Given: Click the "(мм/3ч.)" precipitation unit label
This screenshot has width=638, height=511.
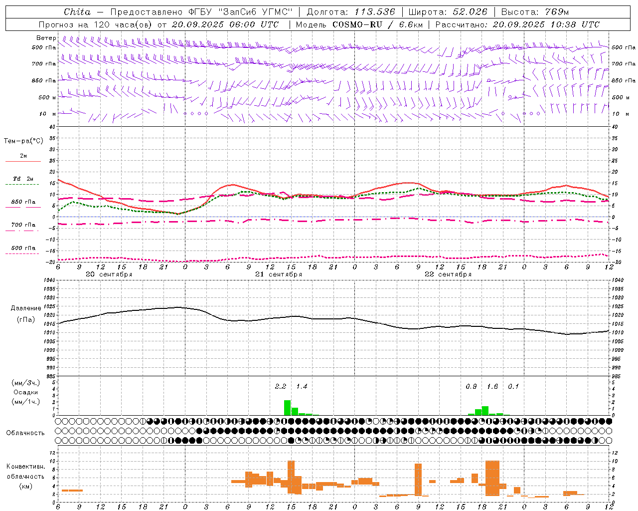Looking at the screenshot, I should coord(26,383).
